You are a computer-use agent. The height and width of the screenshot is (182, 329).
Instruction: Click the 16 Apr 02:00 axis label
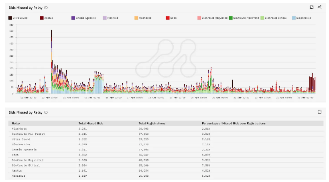pyautogui.click(x=114, y=98)
